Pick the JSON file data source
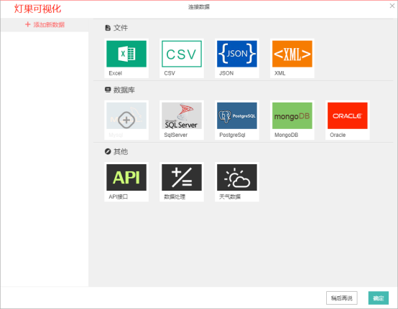Image resolution: width=398 pixels, height=309 pixels. click(x=237, y=58)
